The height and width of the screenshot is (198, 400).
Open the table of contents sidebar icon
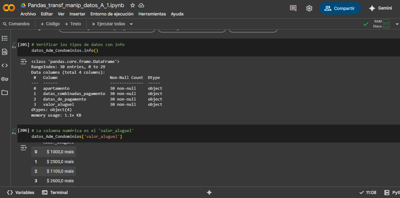coord(5,38)
